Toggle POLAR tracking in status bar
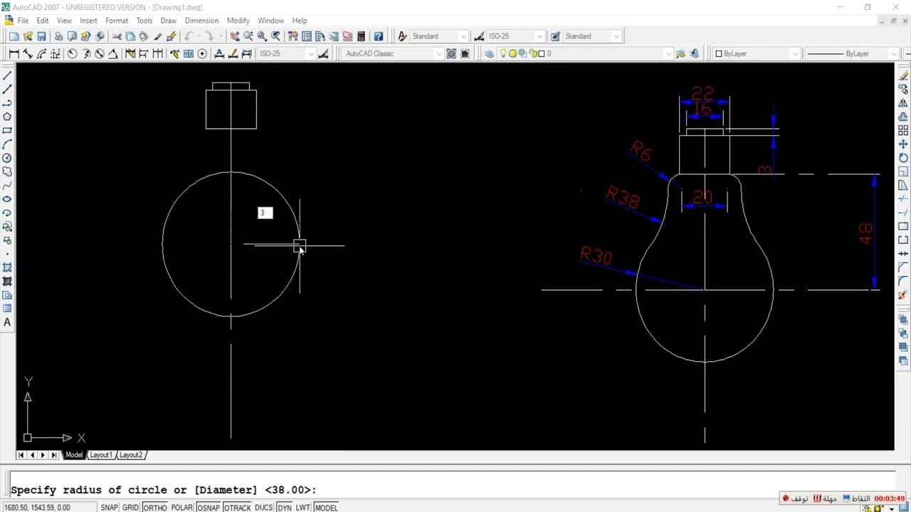The image size is (911, 512). tap(181, 508)
